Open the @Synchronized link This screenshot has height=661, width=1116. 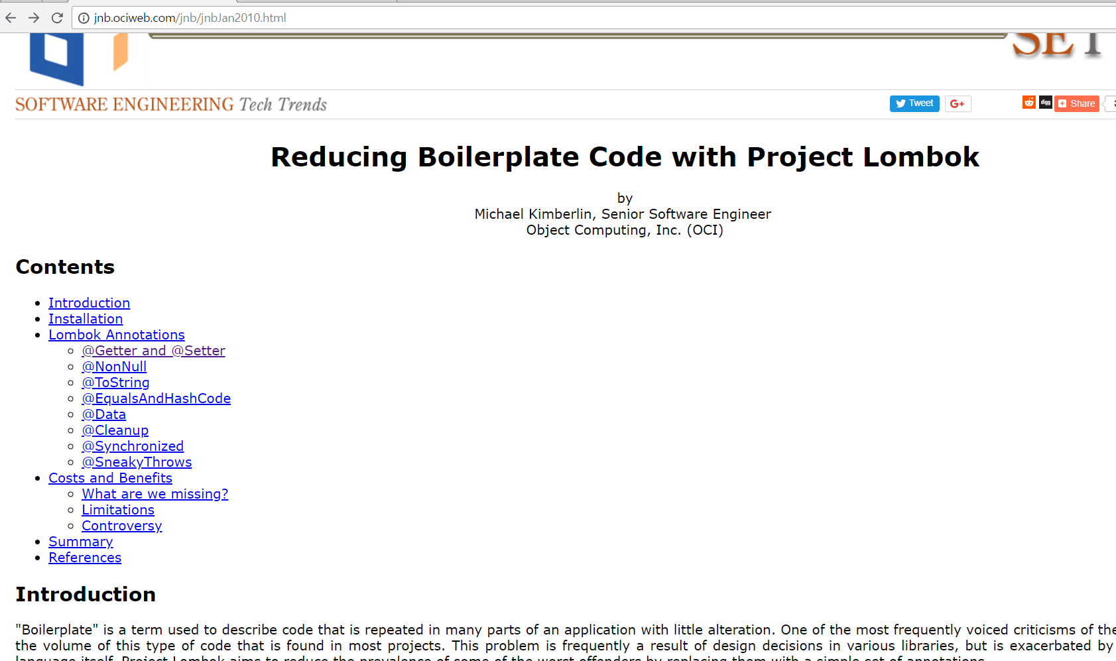(x=133, y=446)
